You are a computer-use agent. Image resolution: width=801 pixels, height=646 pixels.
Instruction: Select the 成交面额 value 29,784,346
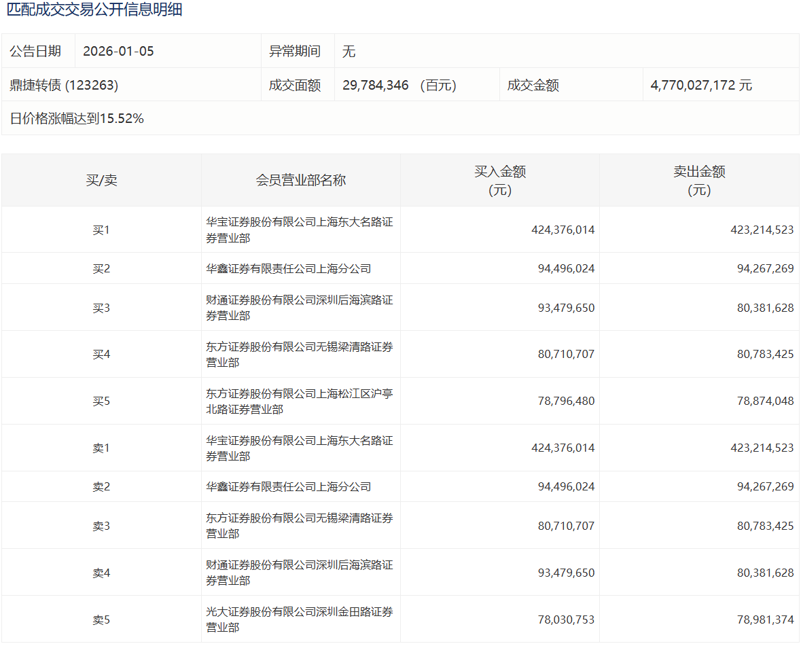[376, 85]
